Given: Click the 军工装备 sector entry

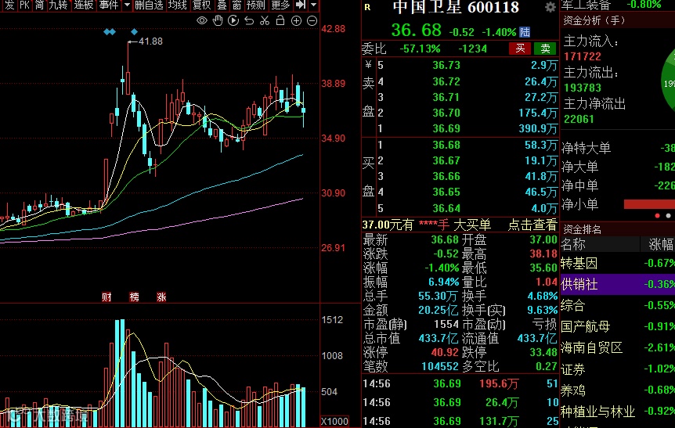Looking at the screenshot, I should (586, 5).
